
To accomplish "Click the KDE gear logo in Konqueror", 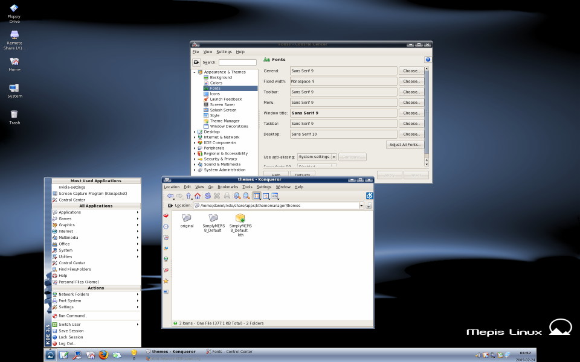I will click(369, 195).
